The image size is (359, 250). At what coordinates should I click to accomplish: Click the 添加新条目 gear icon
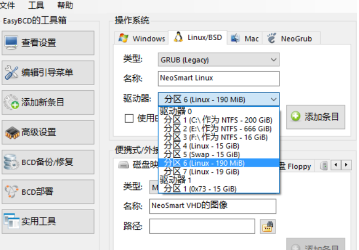tap(11, 102)
